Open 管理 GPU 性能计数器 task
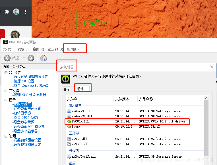 pyautogui.click(x=30, y=95)
